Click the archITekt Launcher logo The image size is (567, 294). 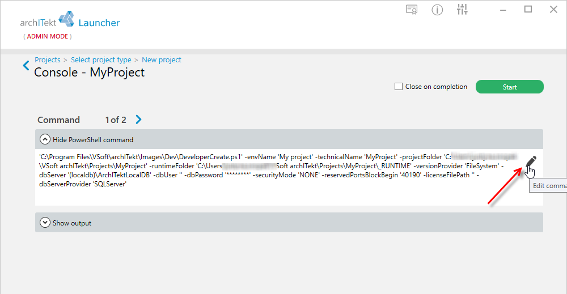70,20
